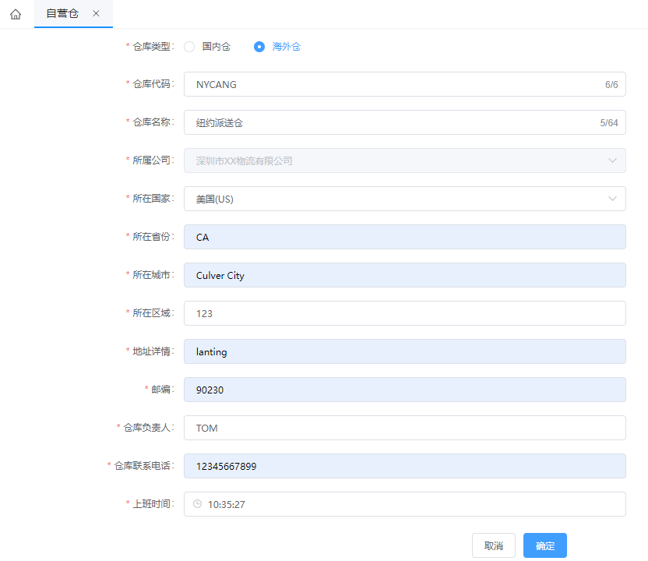Edit the 仓库联系电话 field
Viewport: 648px width, 561px height.
tap(404, 466)
